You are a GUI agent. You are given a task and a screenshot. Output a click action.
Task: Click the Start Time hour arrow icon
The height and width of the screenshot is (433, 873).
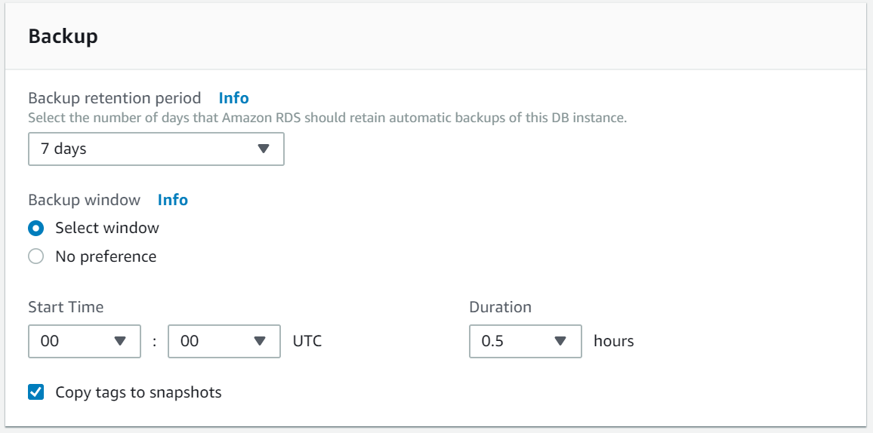120,341
